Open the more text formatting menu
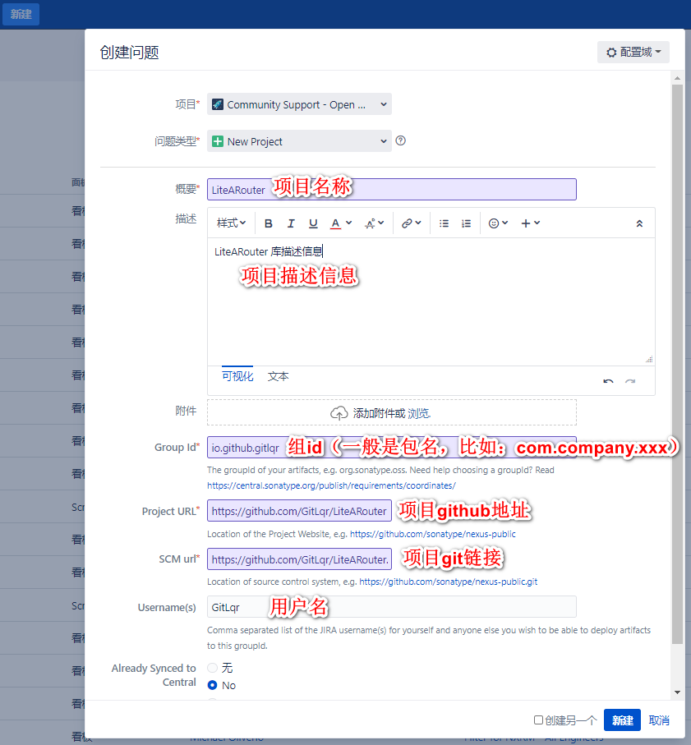Image resolution: width=691 pixels, height=745 pixels. (x=374, y=223)
